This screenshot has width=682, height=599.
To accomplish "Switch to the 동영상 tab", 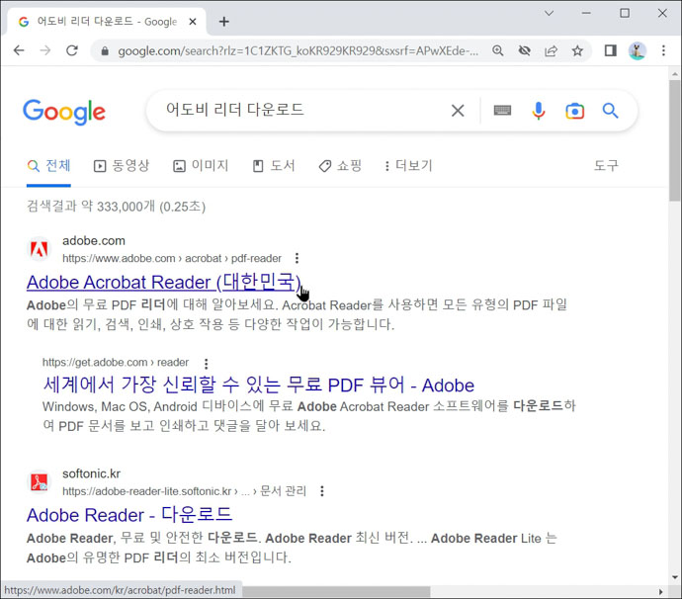I will 122,166.
